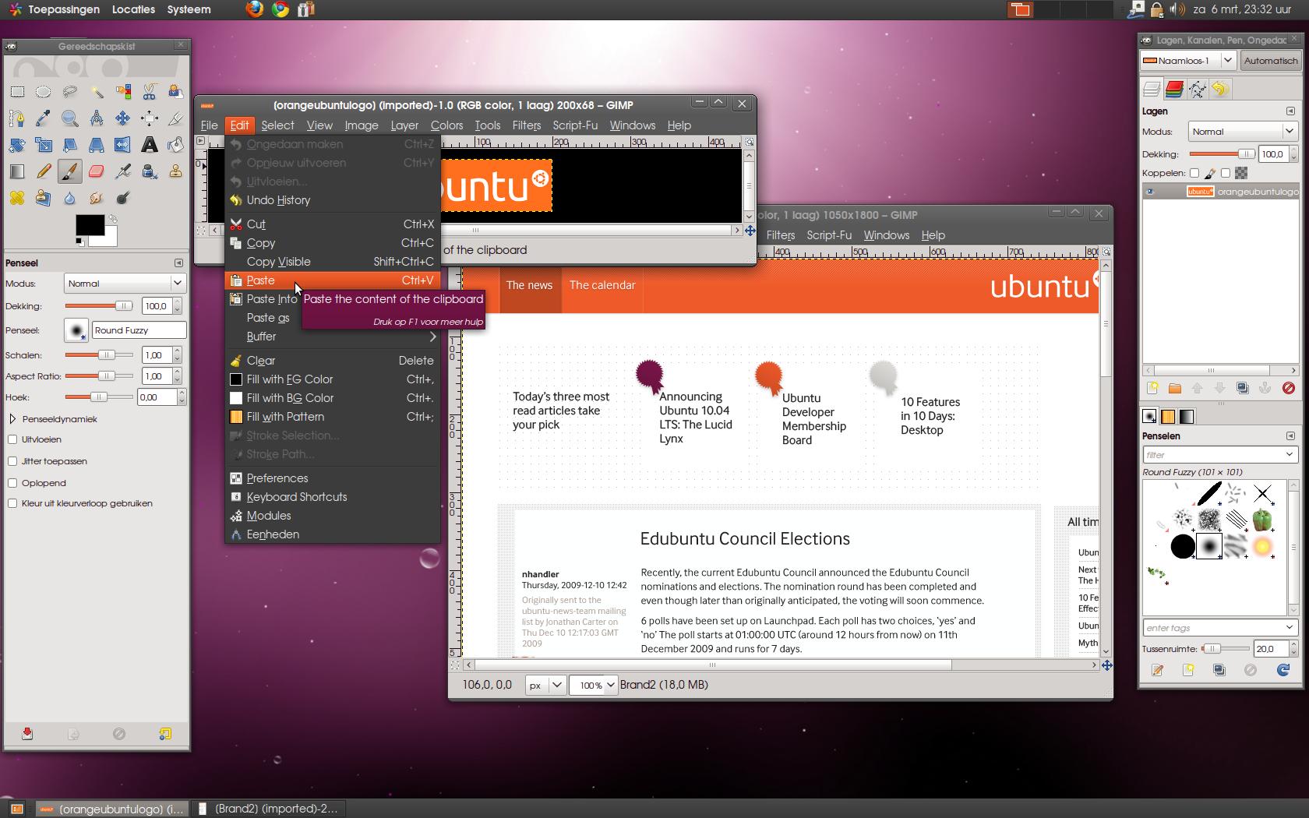This screenshot has width=1309, height=818.
Task: Select the Smudge finger tool
Action: (97, 198)
